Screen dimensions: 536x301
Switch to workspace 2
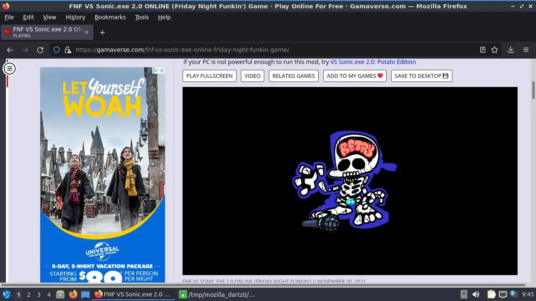[28, 295]
